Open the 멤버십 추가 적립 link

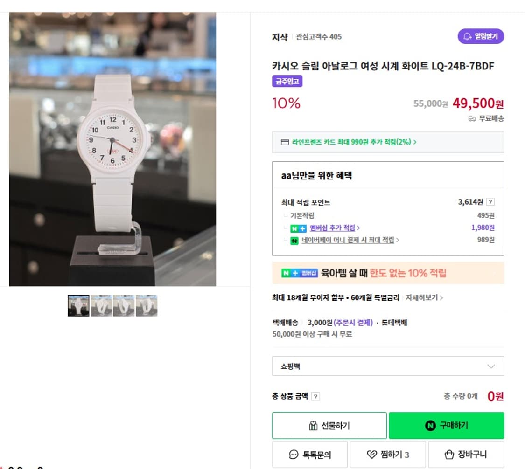[x=331, y=228]
